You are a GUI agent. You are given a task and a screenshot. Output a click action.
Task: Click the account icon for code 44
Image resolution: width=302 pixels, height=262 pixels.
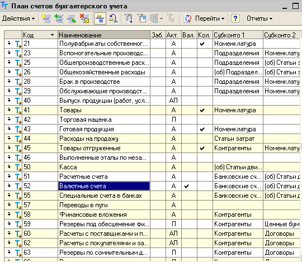18,139
